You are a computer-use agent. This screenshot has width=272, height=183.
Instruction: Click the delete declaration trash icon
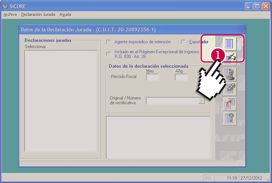230,74
